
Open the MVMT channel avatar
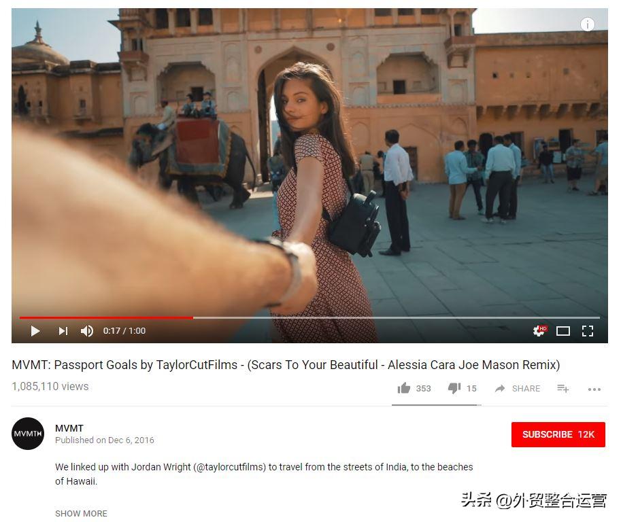click(28, 434)
